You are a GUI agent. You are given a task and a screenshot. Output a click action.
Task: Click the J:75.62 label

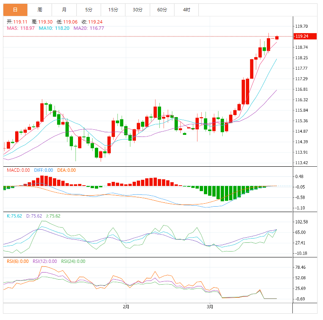click(x=53, y=216)
